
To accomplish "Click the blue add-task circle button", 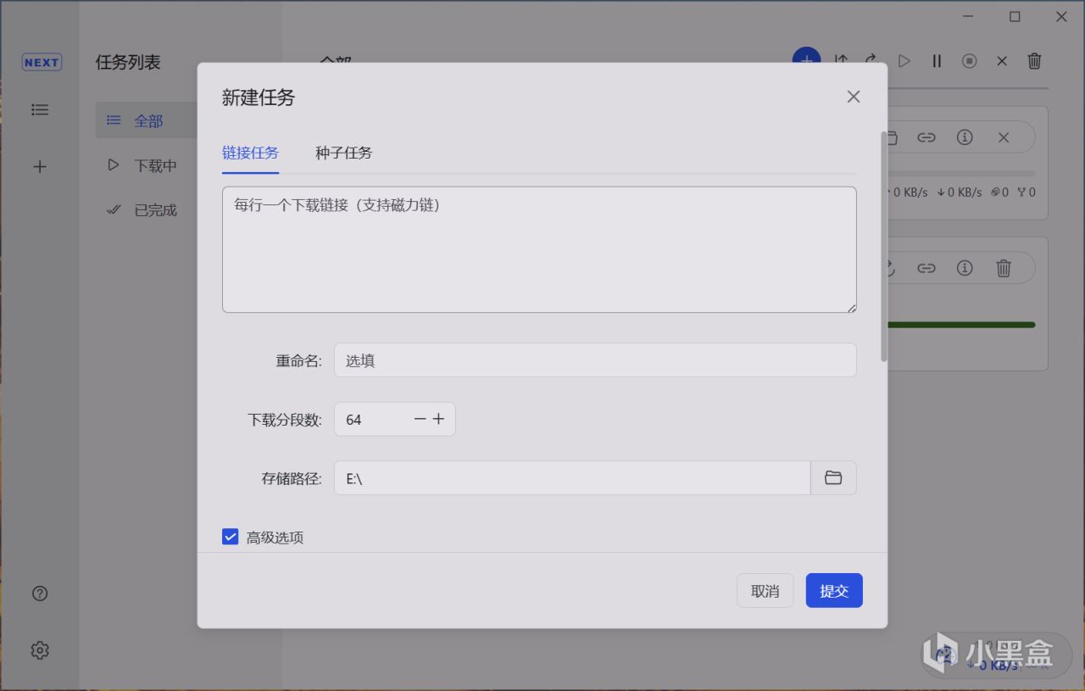I will [806, 55].
